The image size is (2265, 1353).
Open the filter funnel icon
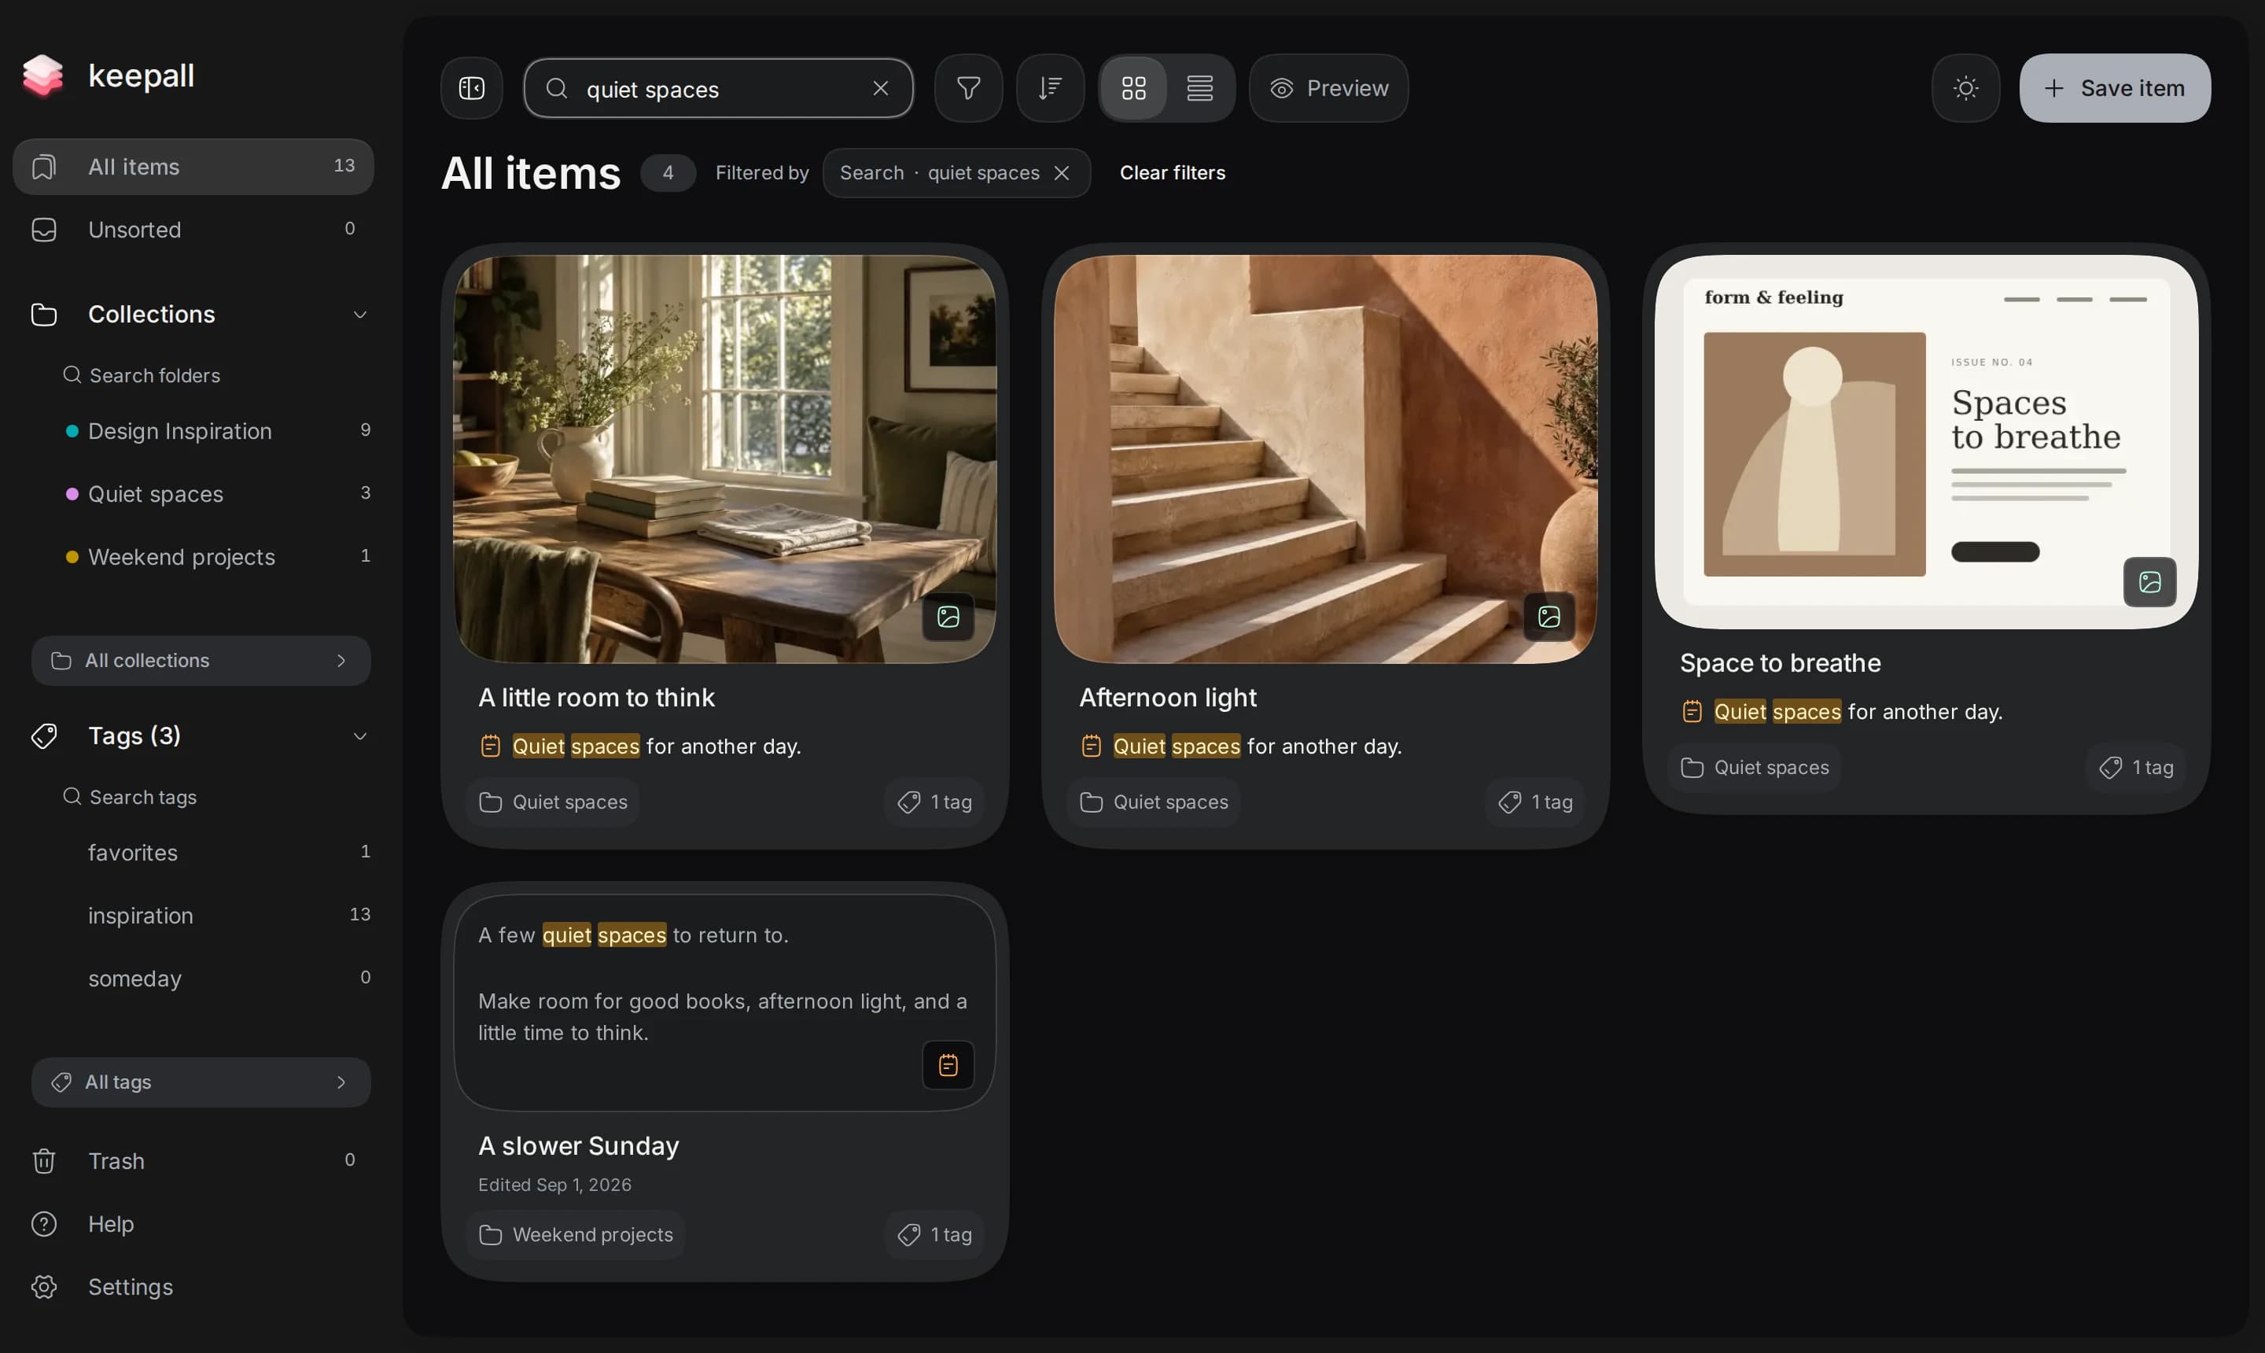[x=968, y=88]
